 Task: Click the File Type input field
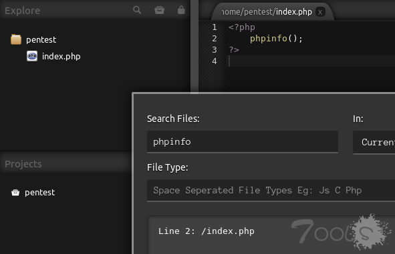(x=271, y=191)
